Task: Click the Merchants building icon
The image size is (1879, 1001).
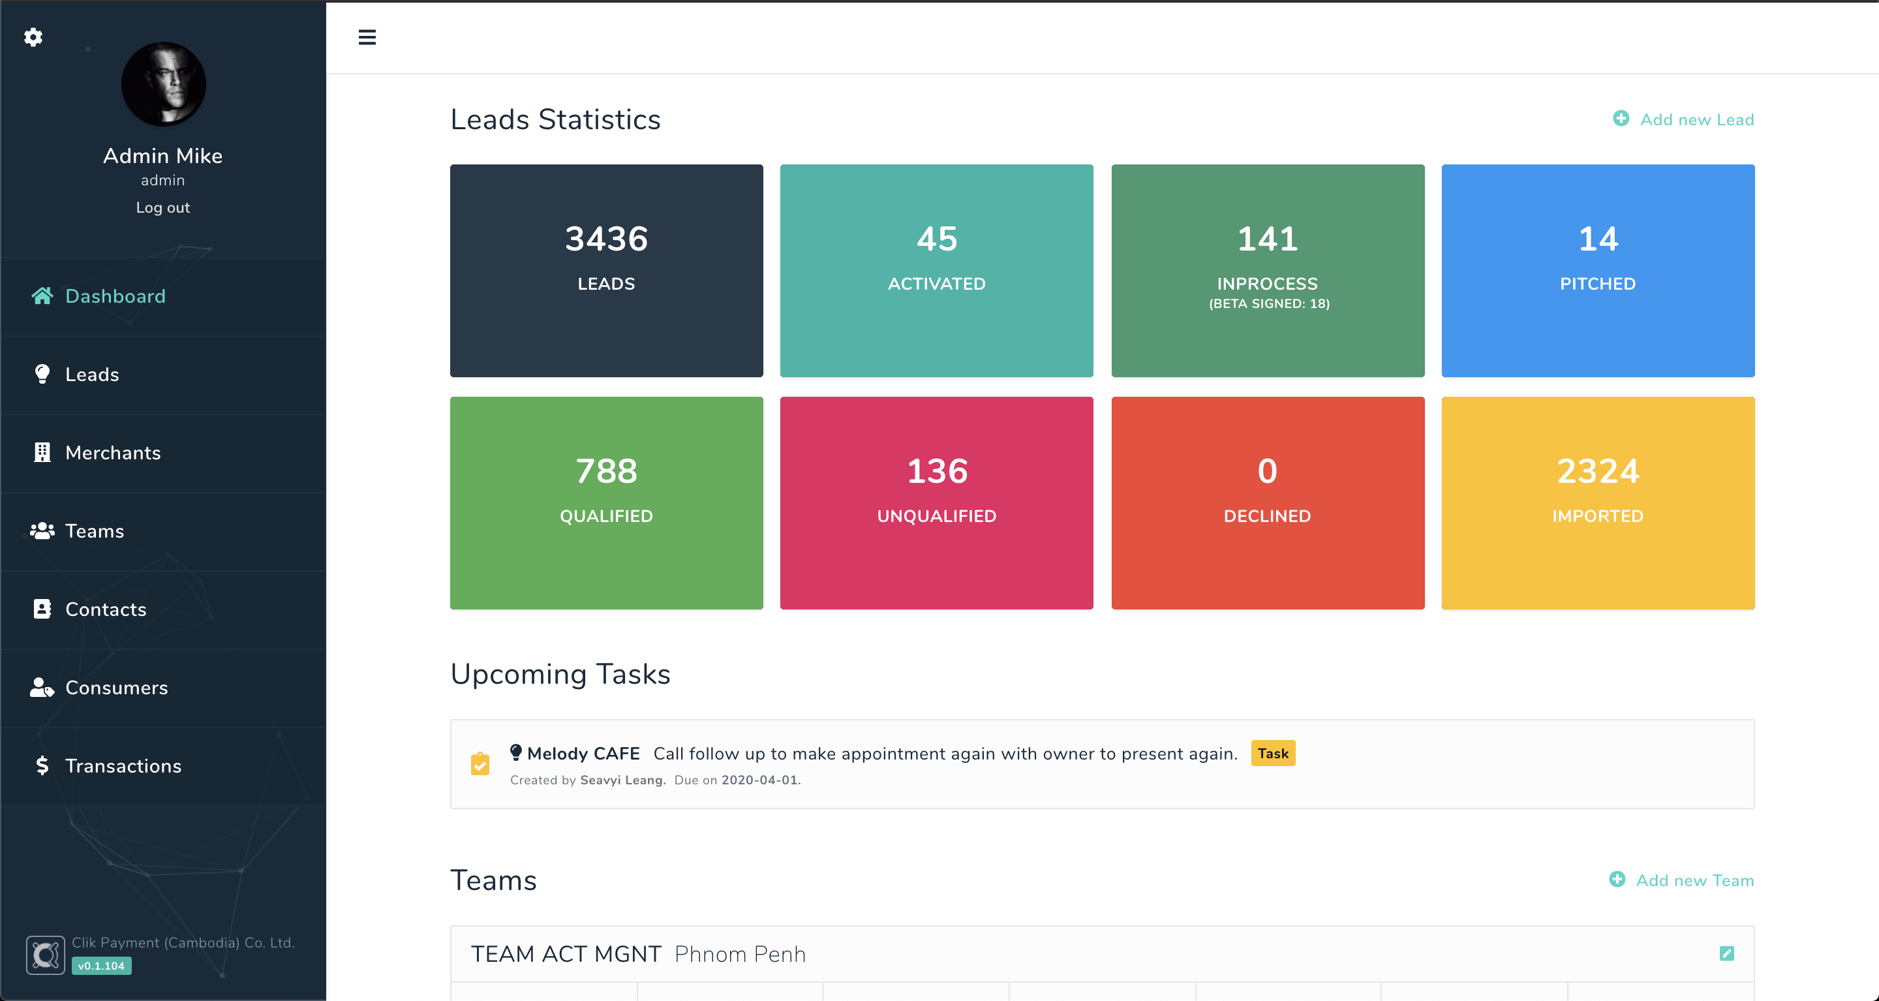Action: (42, 452)
